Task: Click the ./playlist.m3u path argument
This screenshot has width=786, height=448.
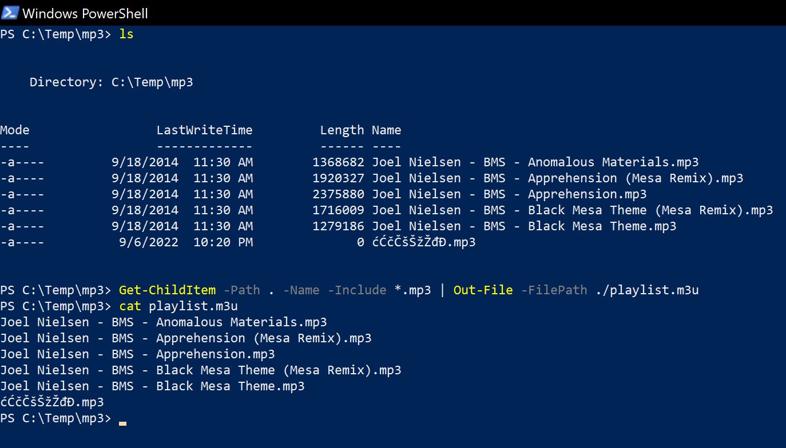Action: [647, 290]
